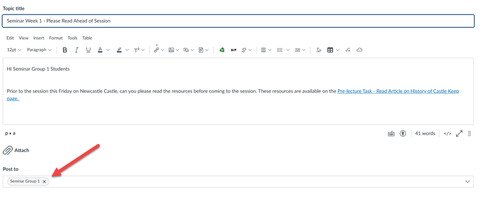
Task: Click the green hexagon tool icon
Action: (222, 50)
